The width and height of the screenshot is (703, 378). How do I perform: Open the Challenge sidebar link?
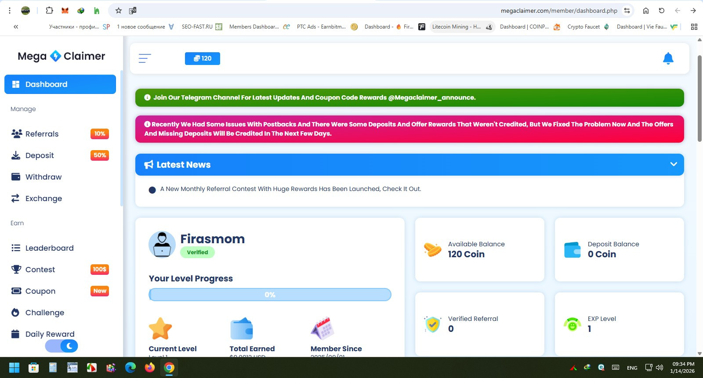click(60, 313)
